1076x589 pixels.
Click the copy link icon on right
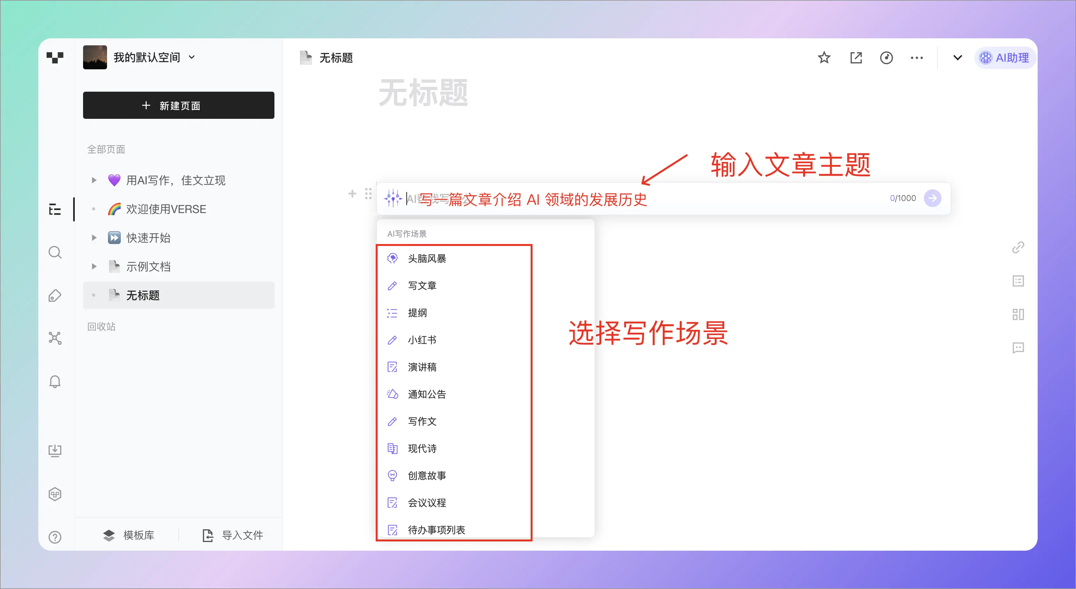tap(1018, 248)
